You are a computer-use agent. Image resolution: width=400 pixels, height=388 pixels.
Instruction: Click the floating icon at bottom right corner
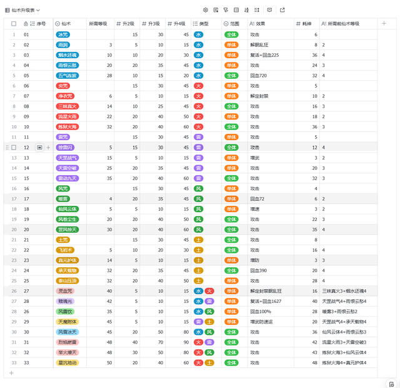coord(392,384)
